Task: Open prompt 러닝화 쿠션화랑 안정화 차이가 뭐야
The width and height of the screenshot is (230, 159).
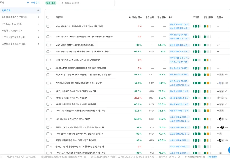Action: point(71,98)
